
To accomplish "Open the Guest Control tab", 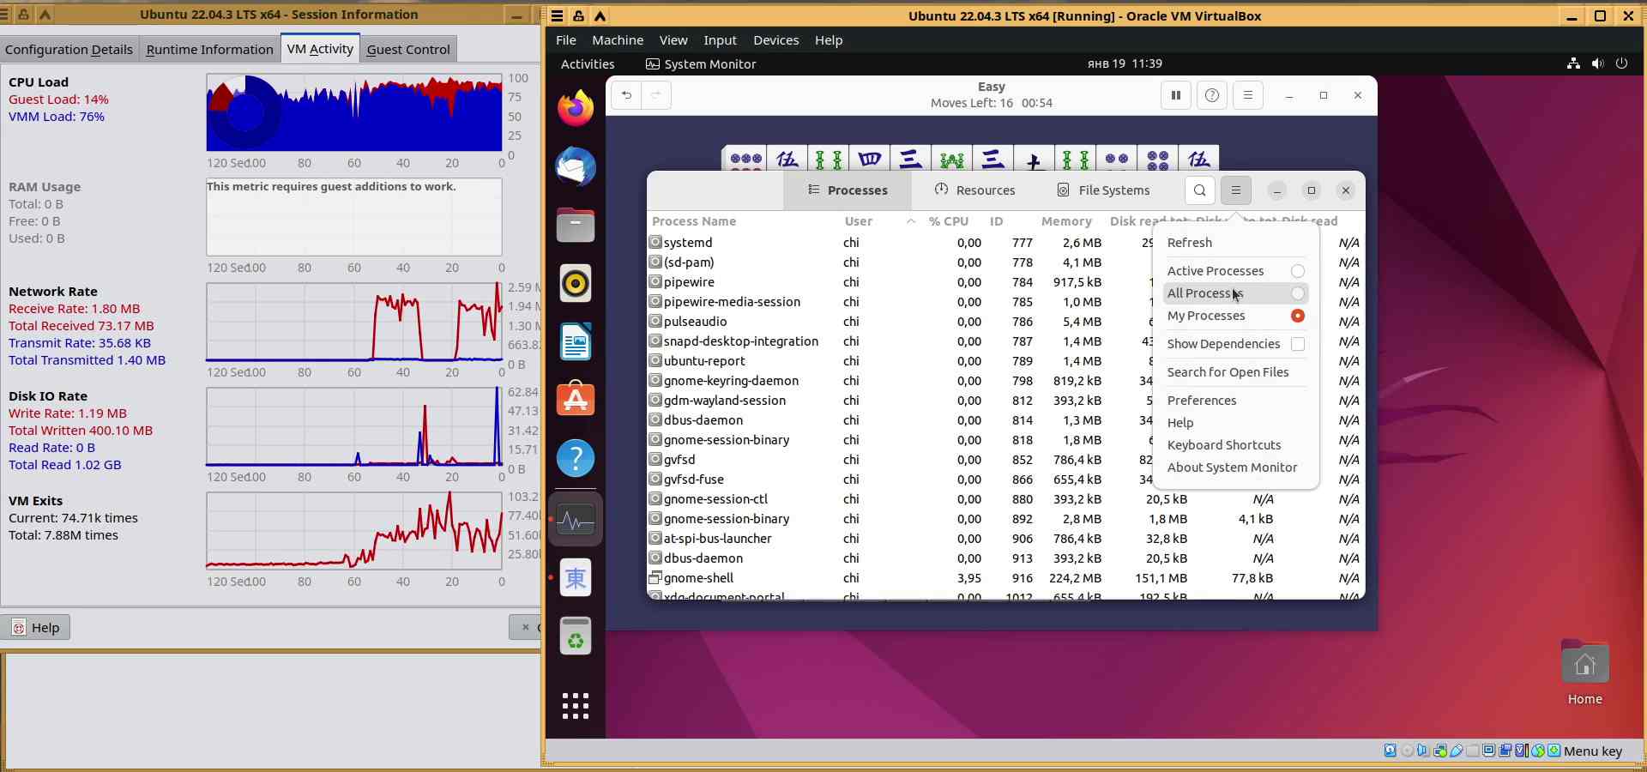I will [x=408, y=50].
